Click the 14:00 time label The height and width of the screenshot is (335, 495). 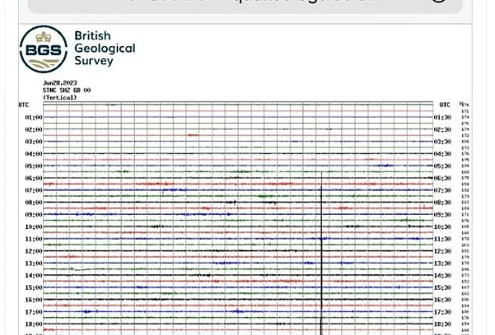point(34,276)
